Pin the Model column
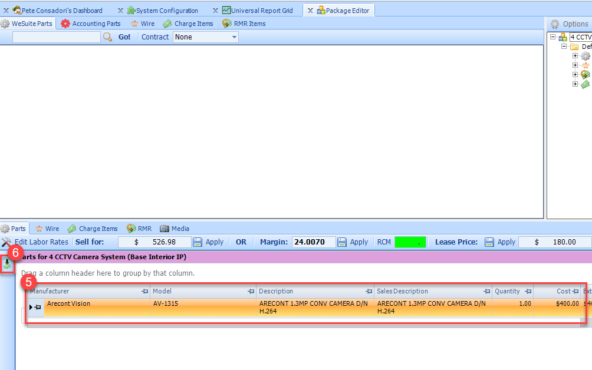This screenshot has height=370, width=592. 251,292
